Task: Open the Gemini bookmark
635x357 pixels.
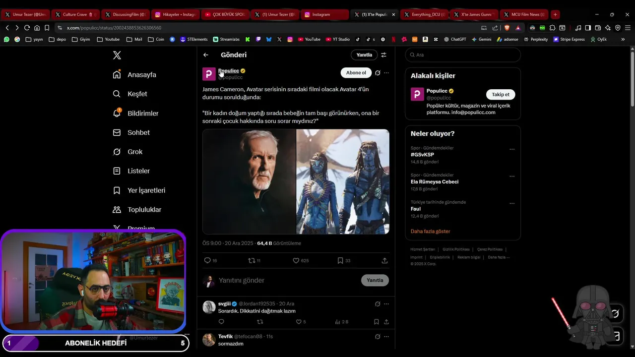Action: 481,39
